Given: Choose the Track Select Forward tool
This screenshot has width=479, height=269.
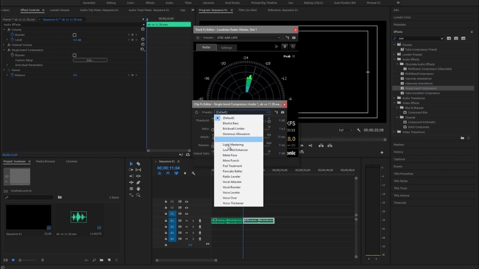Looking at the screenshot, I should pos(131,170).
